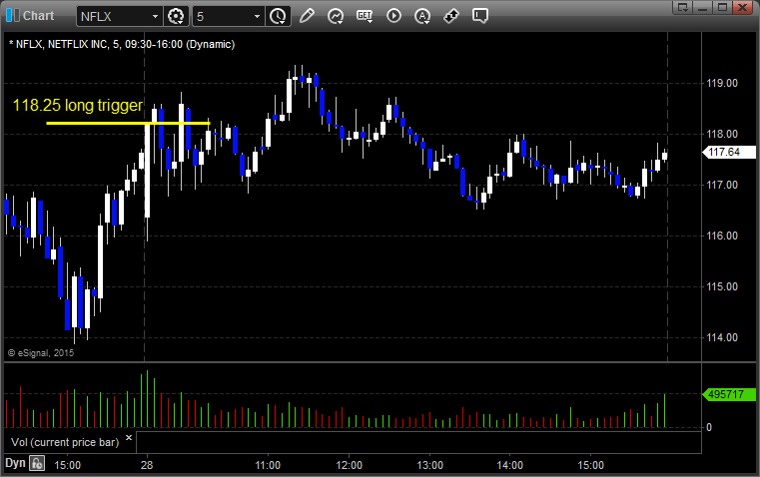Click the 114.00 price axis label
Screen dimensions: 760x477
[x=722, y=337]
